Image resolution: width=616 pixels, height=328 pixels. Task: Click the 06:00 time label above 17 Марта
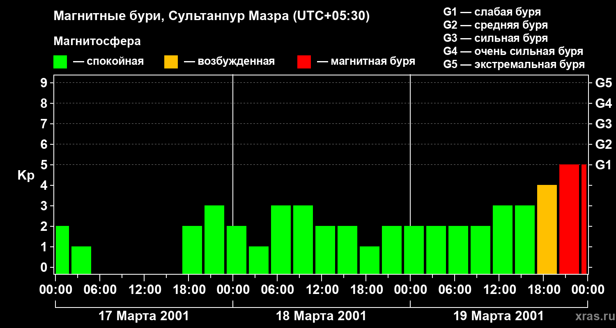tap(99, 289)
